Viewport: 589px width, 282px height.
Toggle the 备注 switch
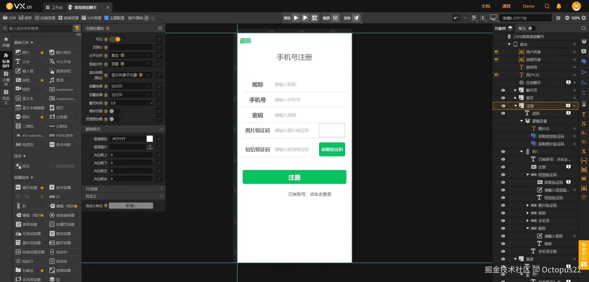[532, 28]
